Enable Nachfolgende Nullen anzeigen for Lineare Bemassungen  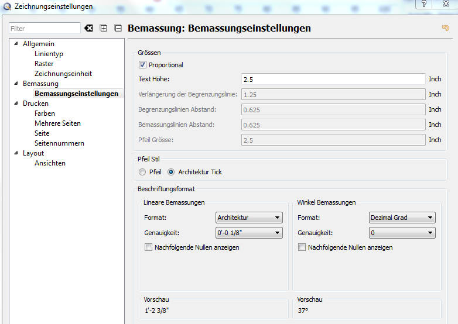coord(148,247)
